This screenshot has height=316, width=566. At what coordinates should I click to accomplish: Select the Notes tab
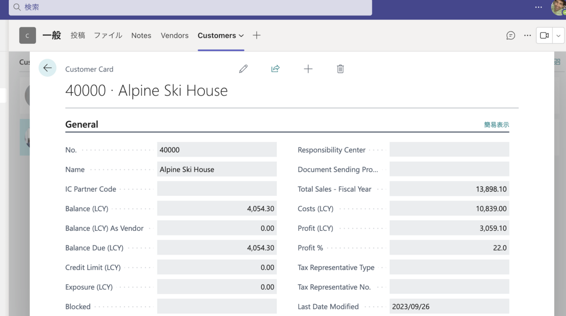click(141, 35)
